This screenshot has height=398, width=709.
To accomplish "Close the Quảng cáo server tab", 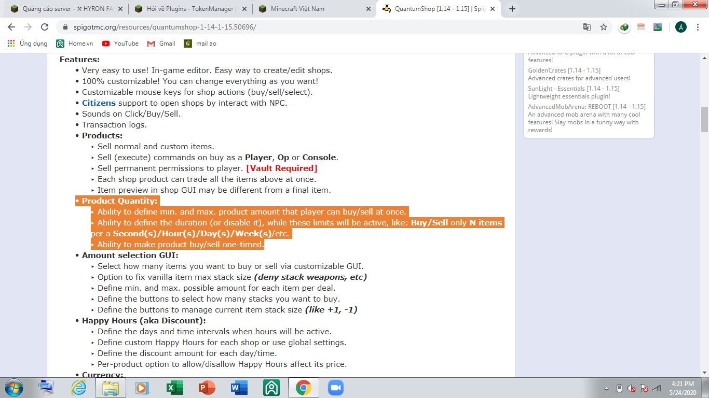I will [119, 9].
